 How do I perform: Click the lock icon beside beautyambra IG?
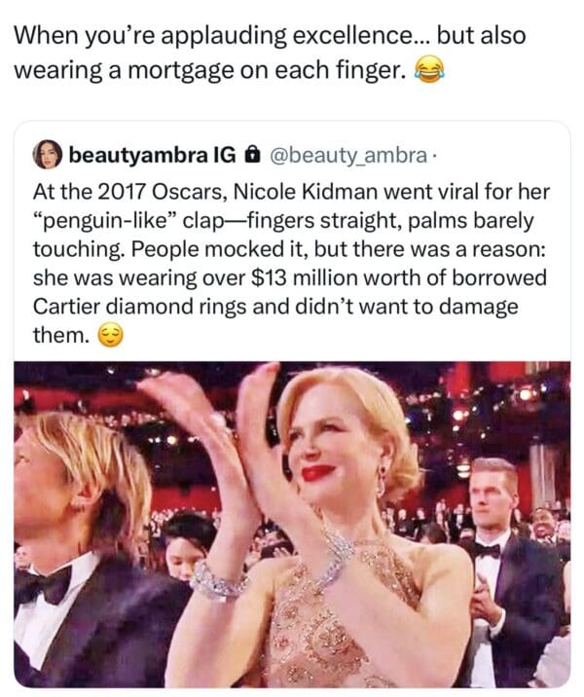(x=252, y=154)
